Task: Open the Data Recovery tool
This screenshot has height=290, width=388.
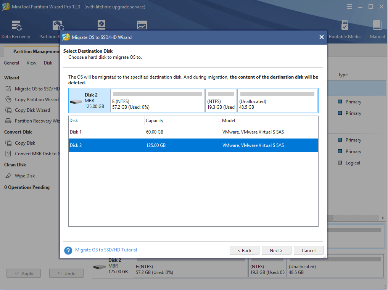Action: tap(16, 30)
